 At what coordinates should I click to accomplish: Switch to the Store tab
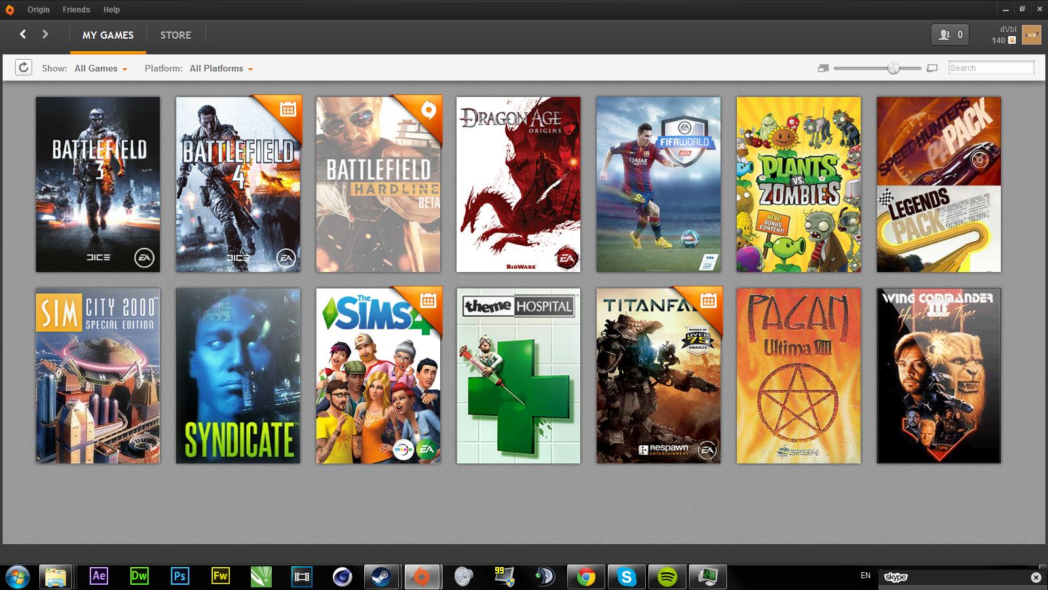pyautogui.click(x=176, y=35)
